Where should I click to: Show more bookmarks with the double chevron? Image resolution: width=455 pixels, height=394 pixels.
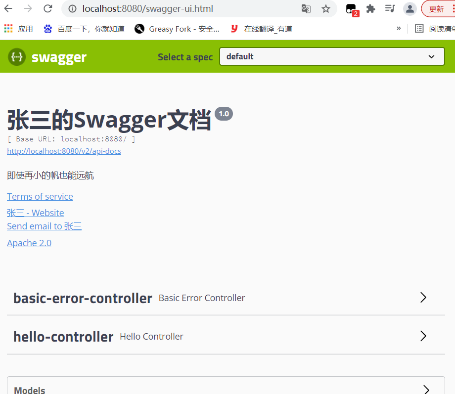(399, 29)
